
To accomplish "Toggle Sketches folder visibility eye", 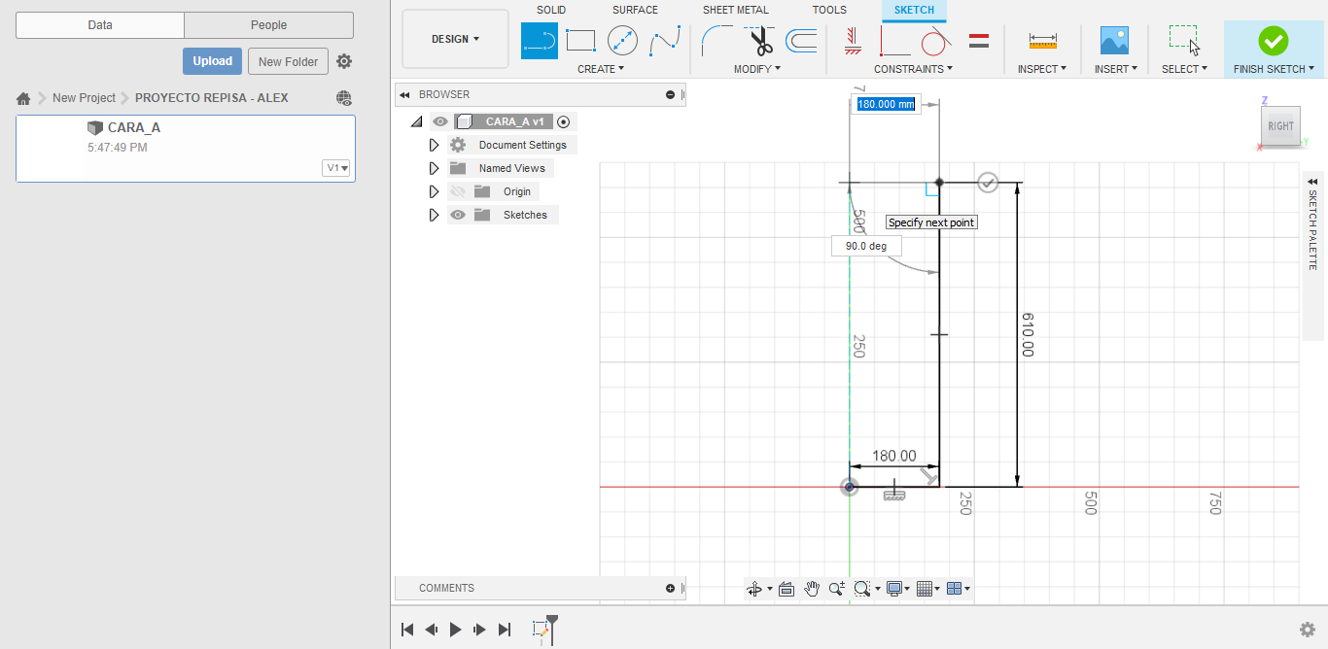I will (458, 215).
